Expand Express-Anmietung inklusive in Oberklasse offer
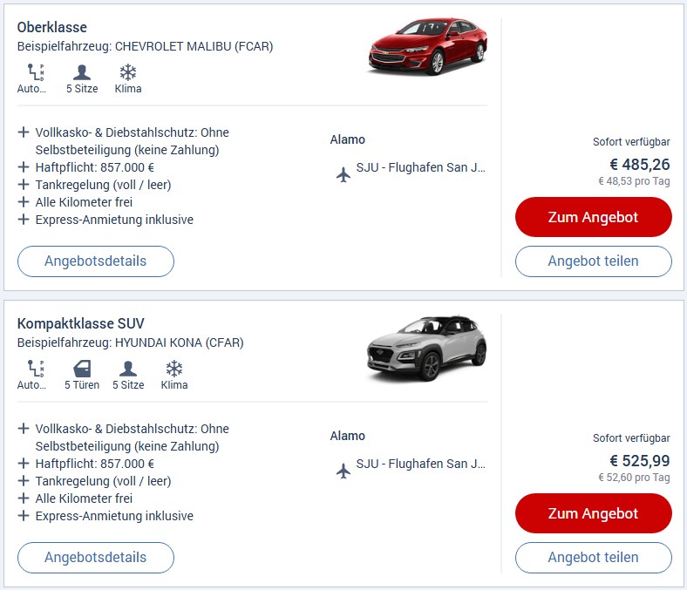This screenshot has height=590, width=687. click(24, 220)
